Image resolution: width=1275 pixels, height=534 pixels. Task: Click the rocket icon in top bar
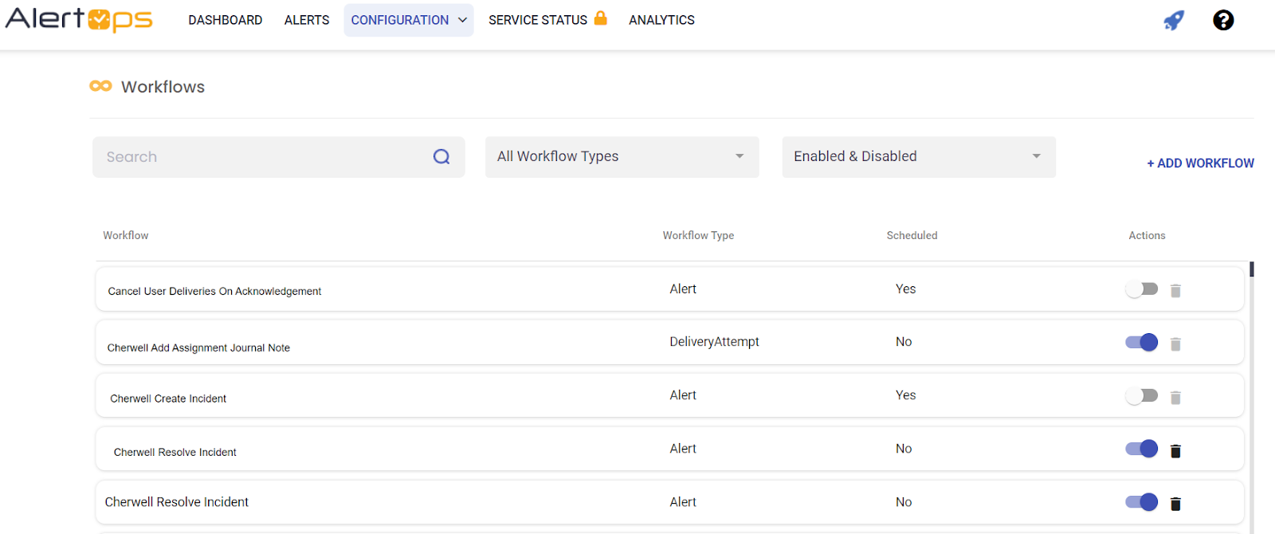pos(1174,20)
